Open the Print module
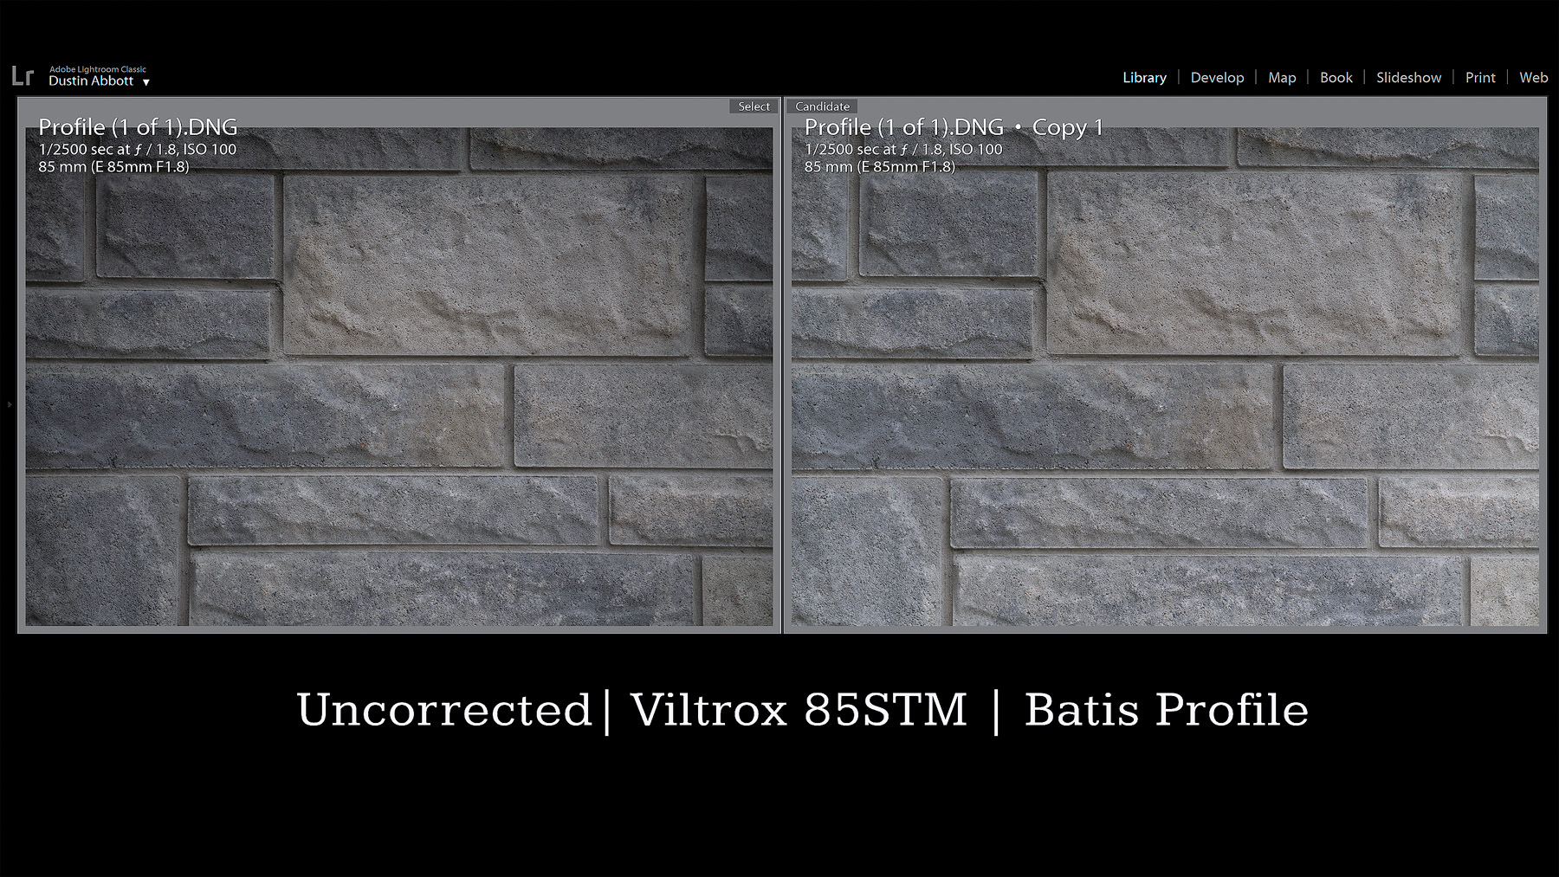This screenshot has height=877, width=1559. [1480, 78]
